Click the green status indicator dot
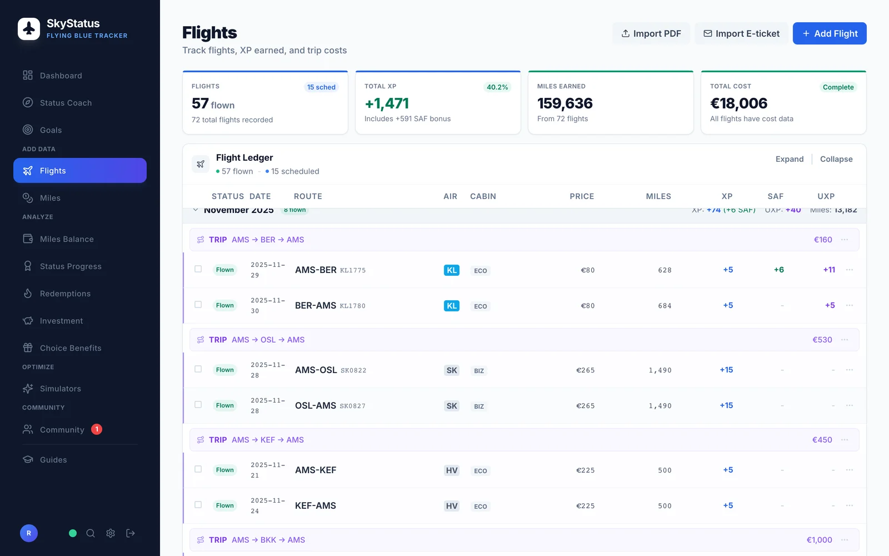Viewport: 889px width, 556px height. tap(73, 533)
